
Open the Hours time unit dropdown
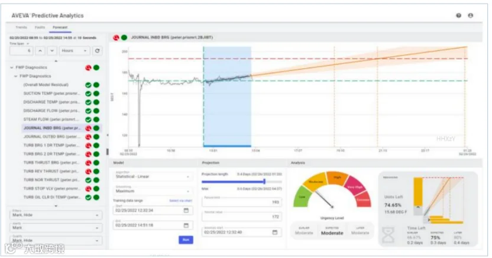[75, 50]
